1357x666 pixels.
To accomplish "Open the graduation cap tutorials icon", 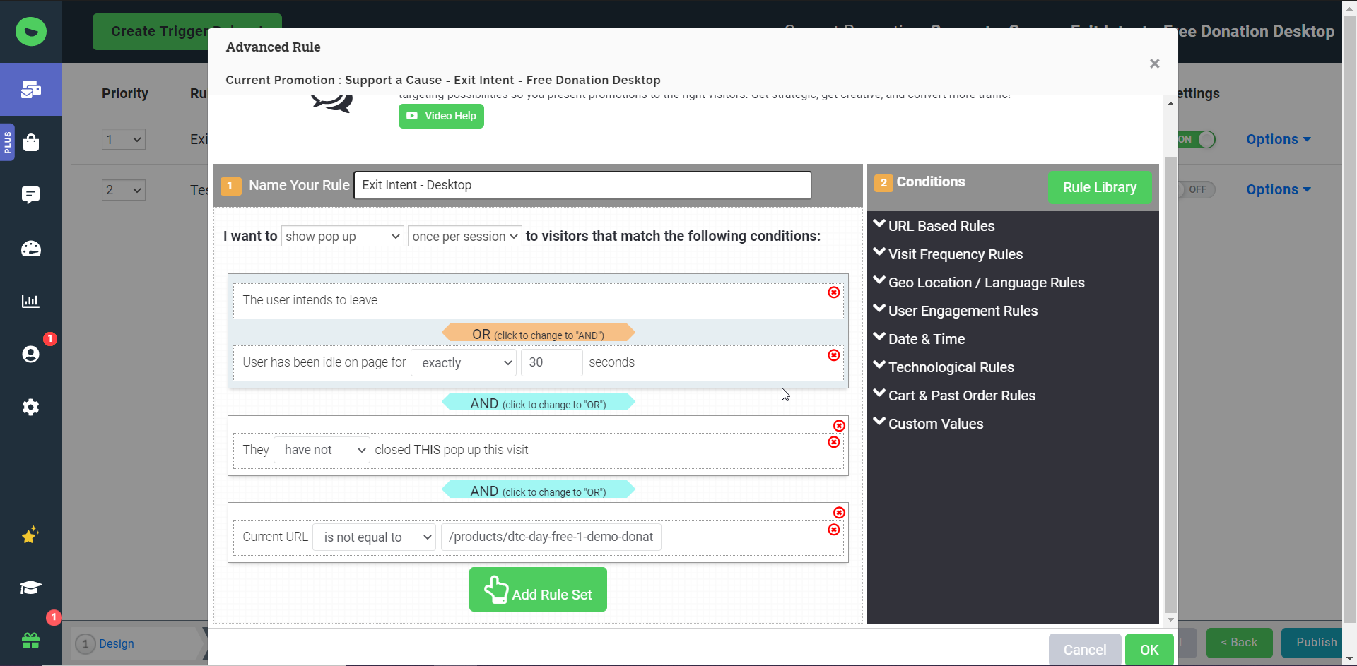I will (30, 588).
